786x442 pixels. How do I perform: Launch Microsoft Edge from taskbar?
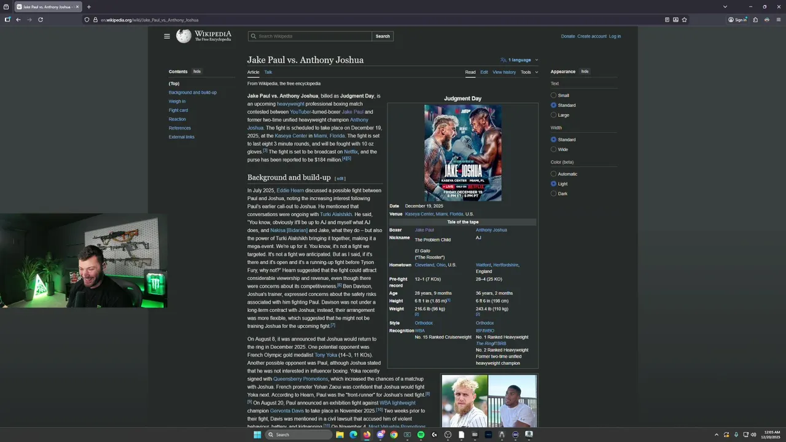click(353, 435)
